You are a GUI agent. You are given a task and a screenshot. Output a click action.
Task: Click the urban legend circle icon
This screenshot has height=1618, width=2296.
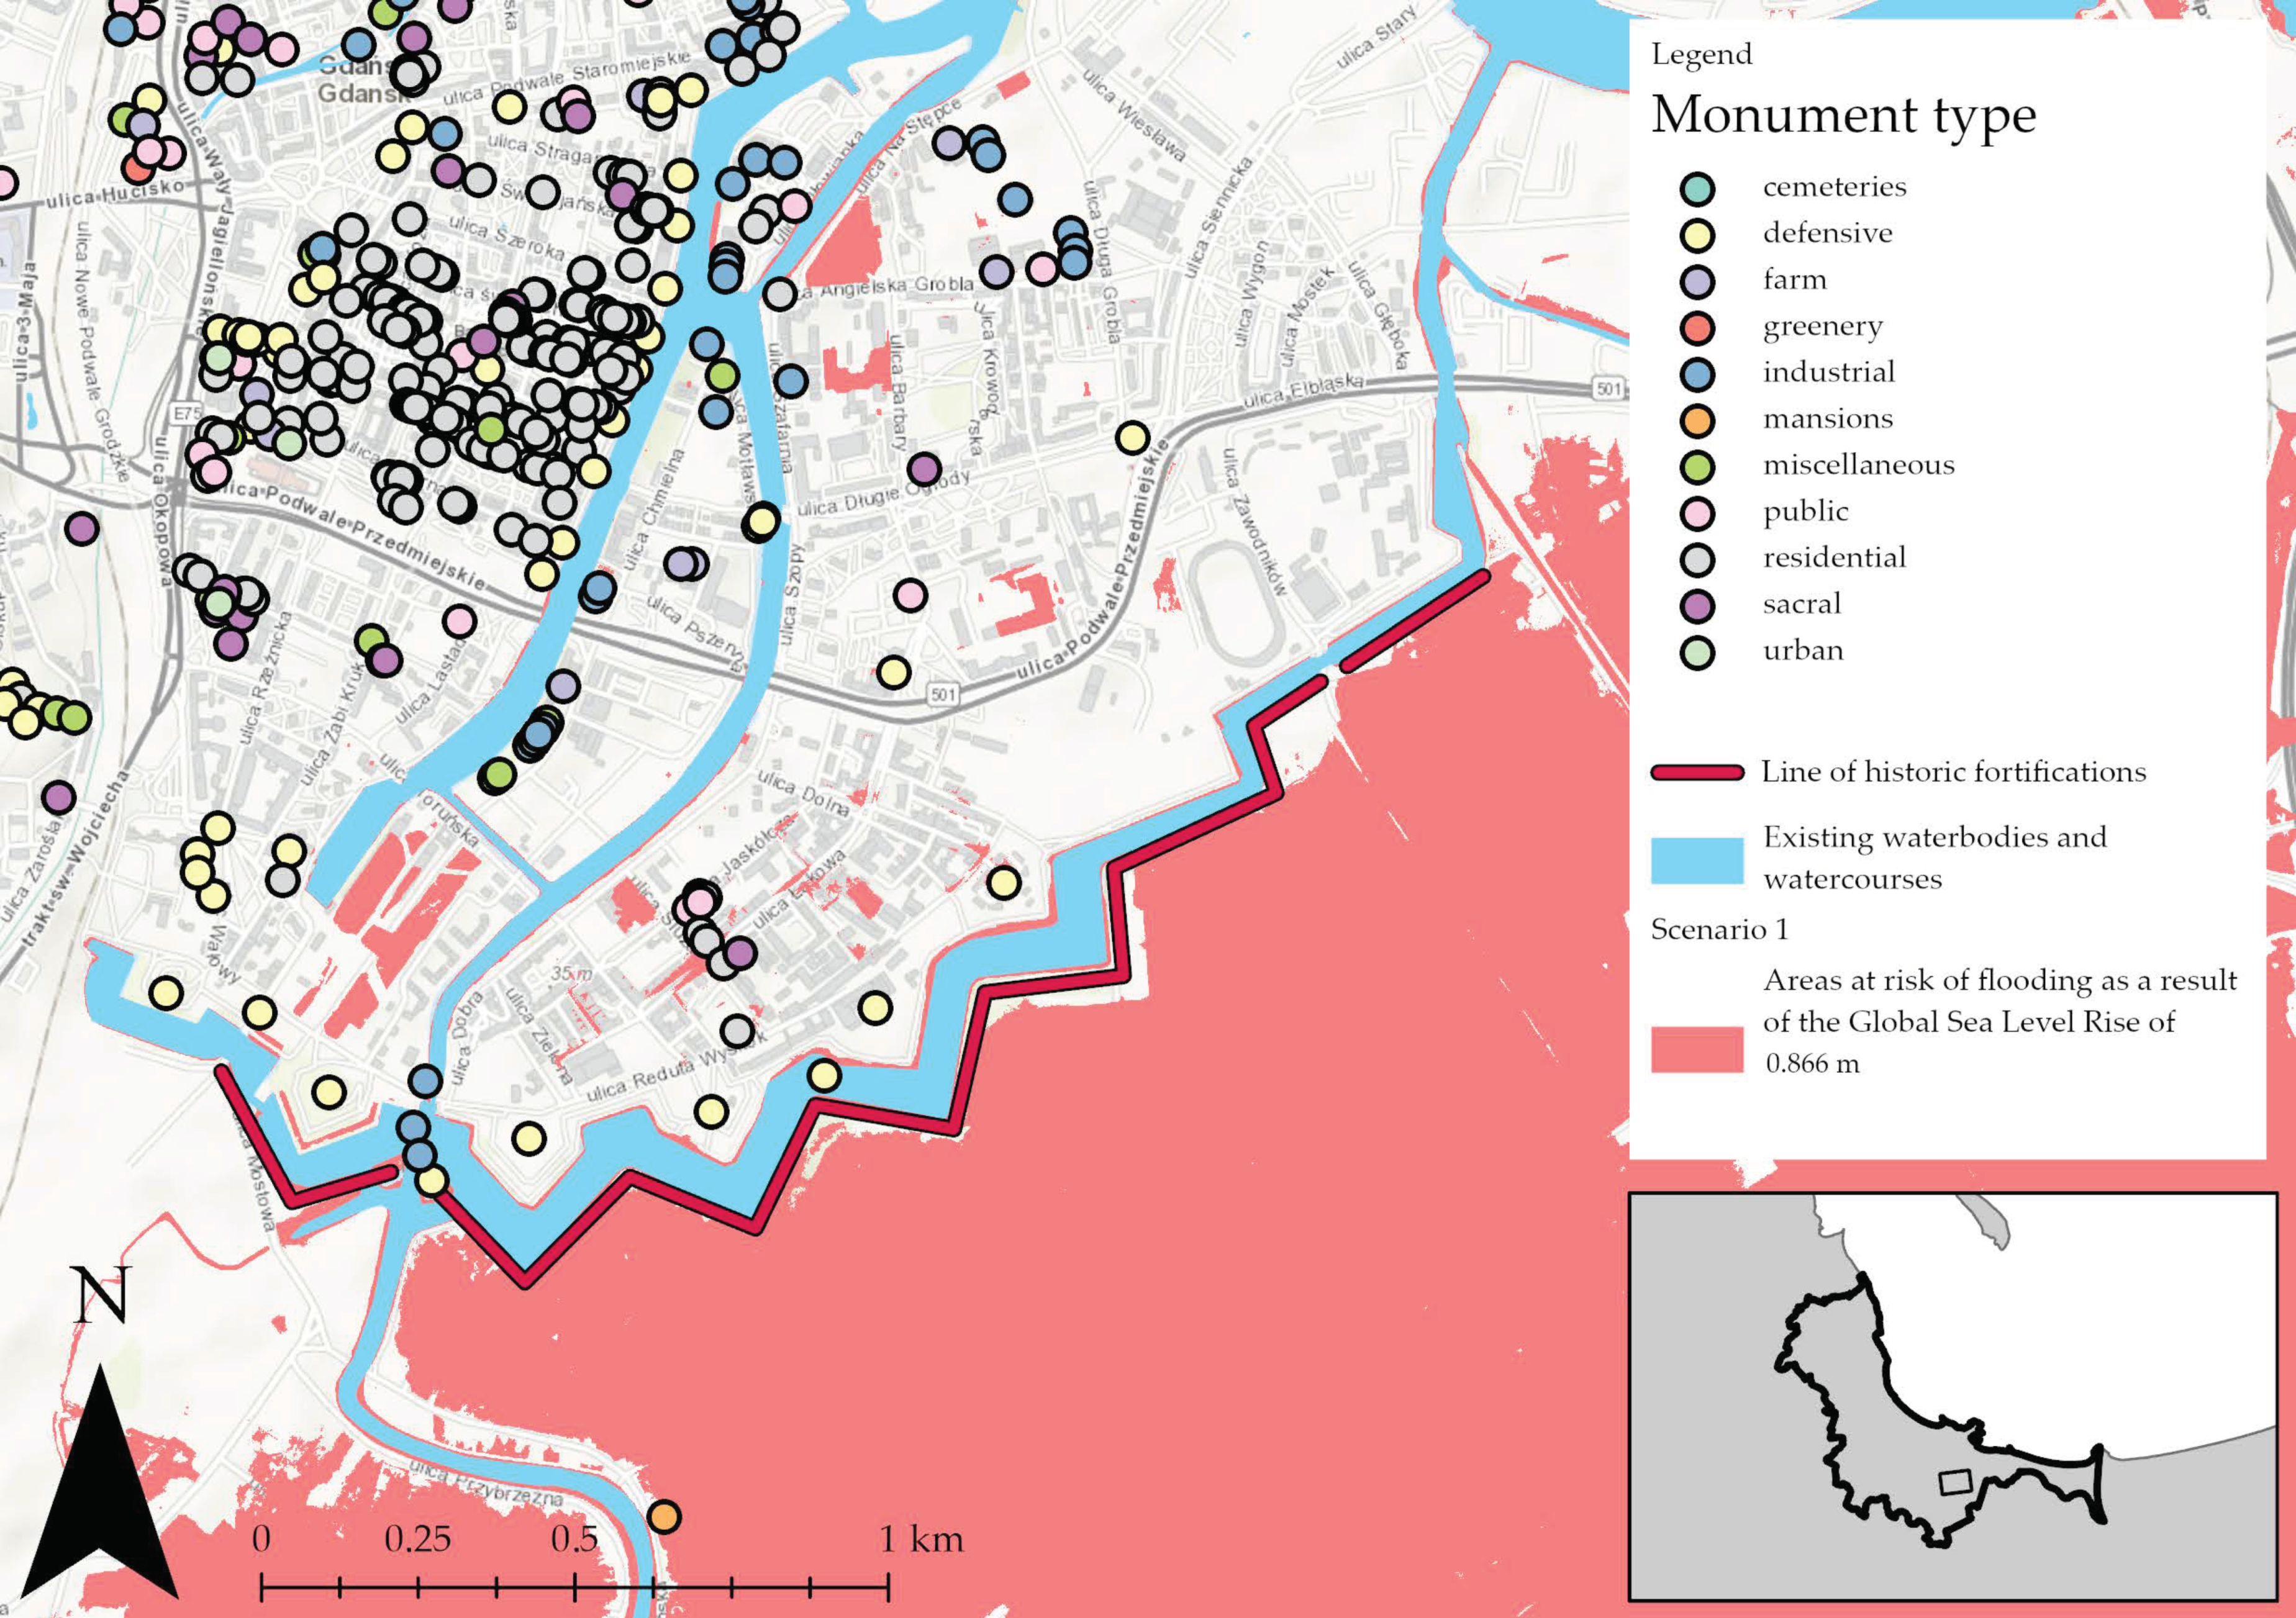point(1697,652)
